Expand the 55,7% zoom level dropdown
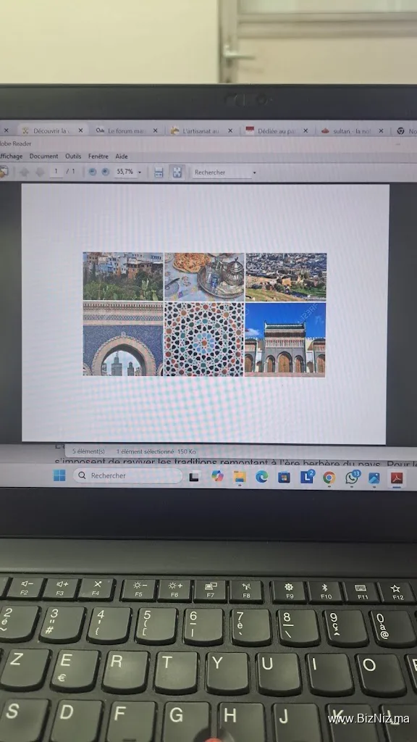Viewport: 417px width, 742px height. tap(140, 172)
